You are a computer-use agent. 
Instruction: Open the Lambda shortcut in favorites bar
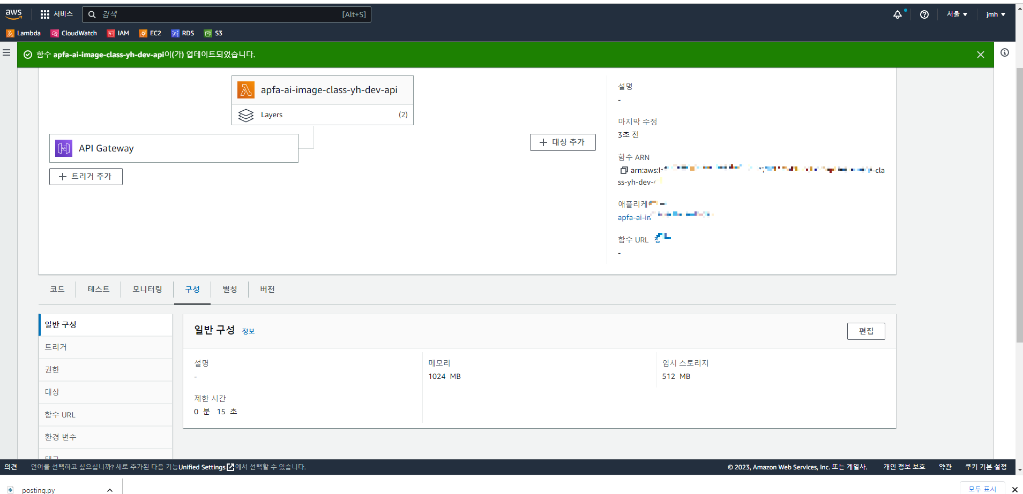click(23, 33)
